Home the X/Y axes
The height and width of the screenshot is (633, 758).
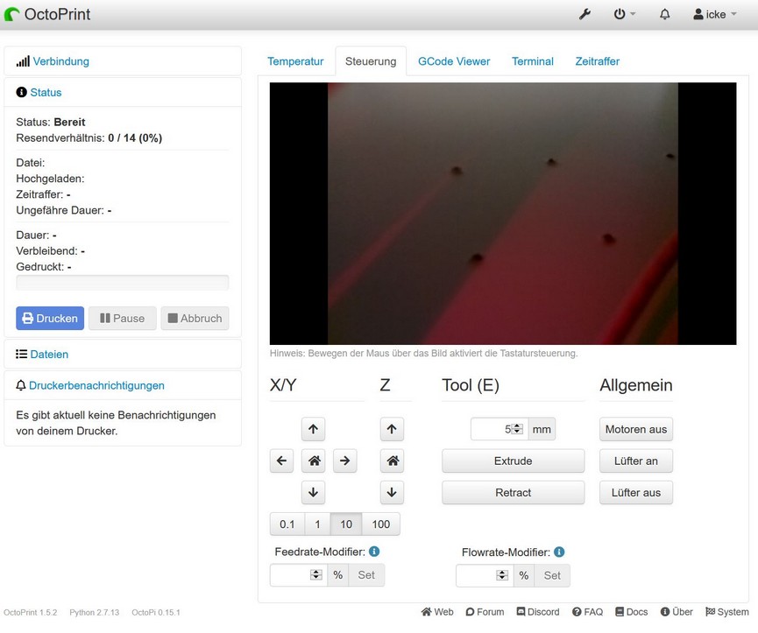[313, 461]
